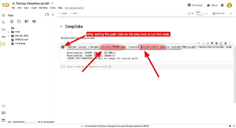
Task: Expand the roop folder
Action: [9, 32]
